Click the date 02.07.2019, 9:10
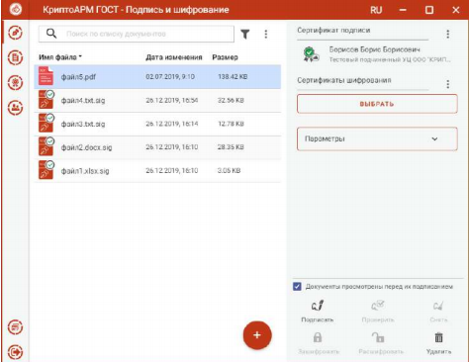469x362 pixels. [x=170, y=76]
